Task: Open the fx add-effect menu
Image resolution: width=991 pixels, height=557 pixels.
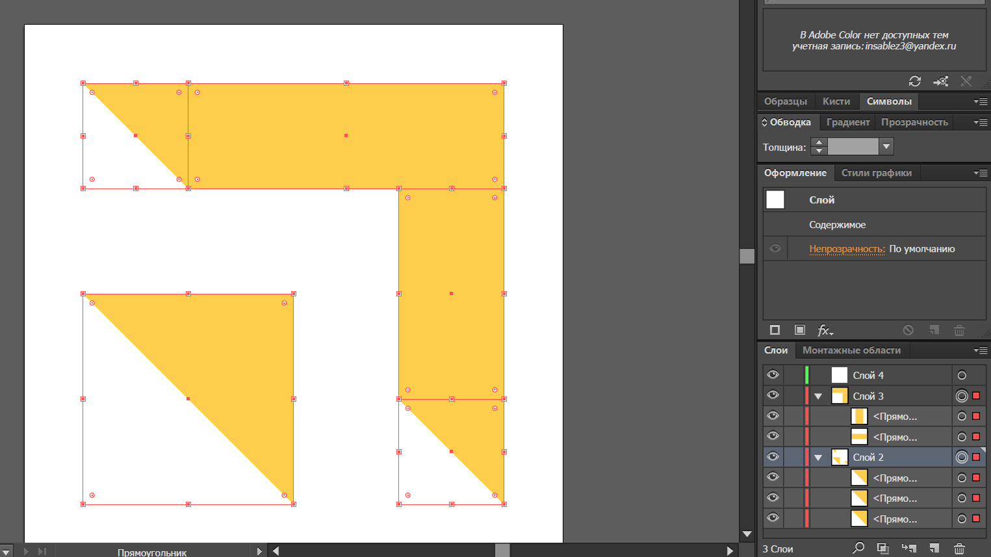Action: point(825,331)
